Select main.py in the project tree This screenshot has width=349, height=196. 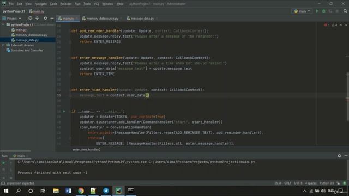click(21, 30)
